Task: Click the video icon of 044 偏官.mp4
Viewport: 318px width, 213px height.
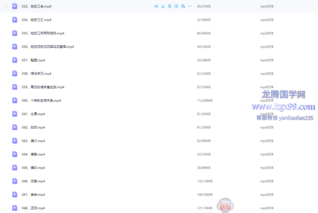Action: point(15,154)
